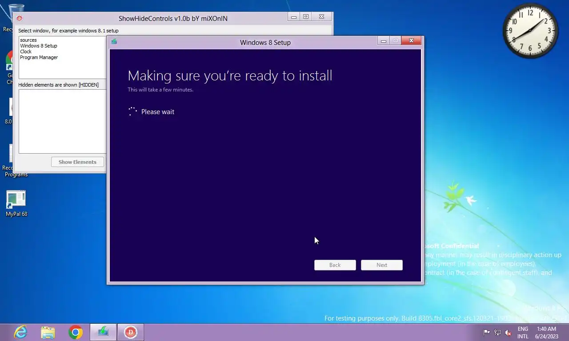Image resolution: width=569 pixels, height=341 pixels.
Task: Open File Explorer from the taskbar
Action: 48,332
